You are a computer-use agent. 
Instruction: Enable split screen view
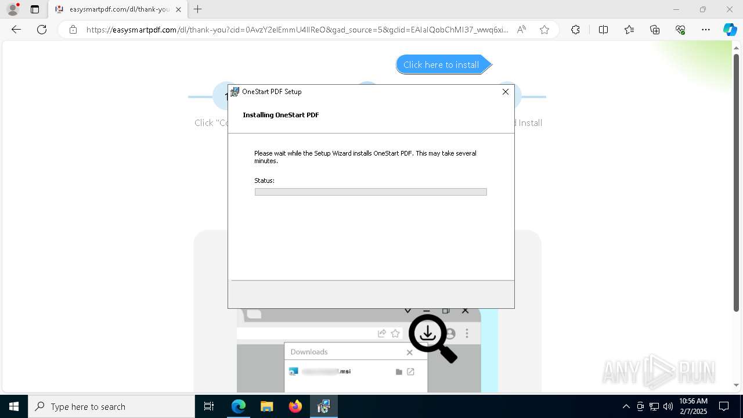603,30
